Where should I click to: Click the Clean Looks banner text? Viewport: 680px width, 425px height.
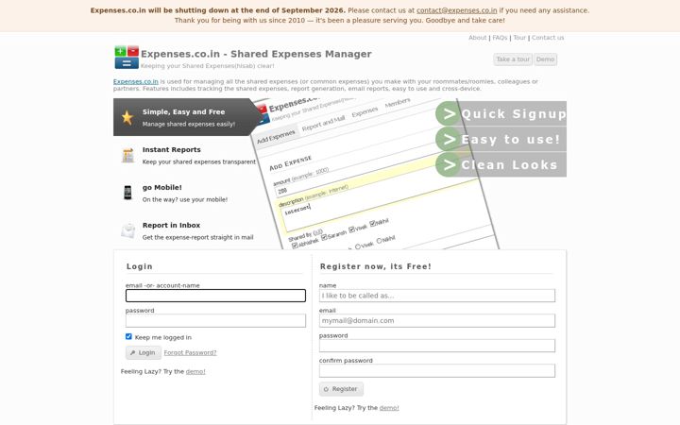pyautogui.click(x=509, y=164)
